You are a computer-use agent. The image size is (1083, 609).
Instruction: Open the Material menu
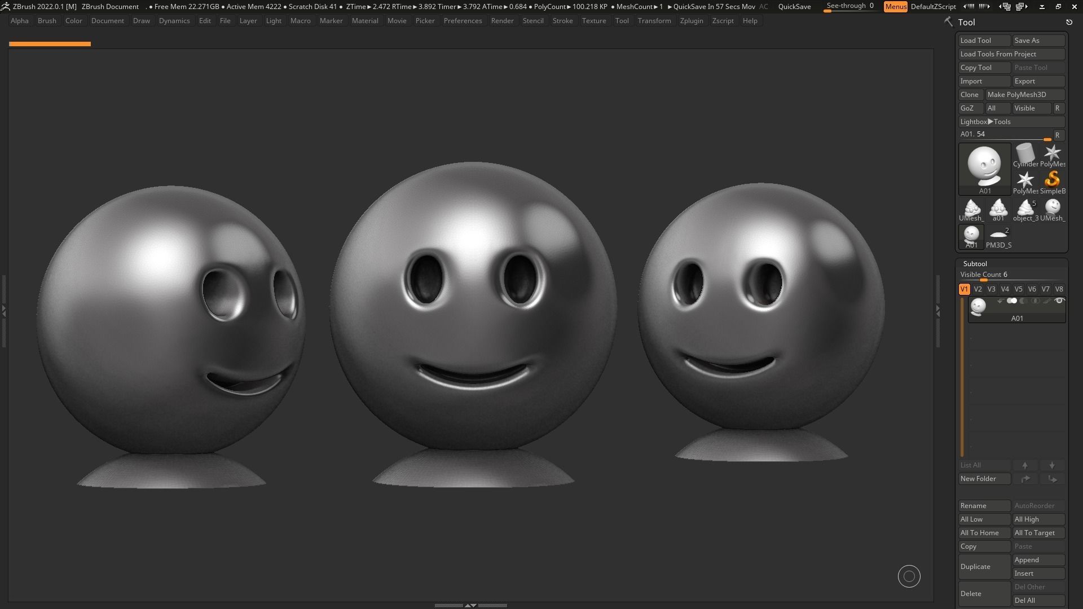point(365,21)
